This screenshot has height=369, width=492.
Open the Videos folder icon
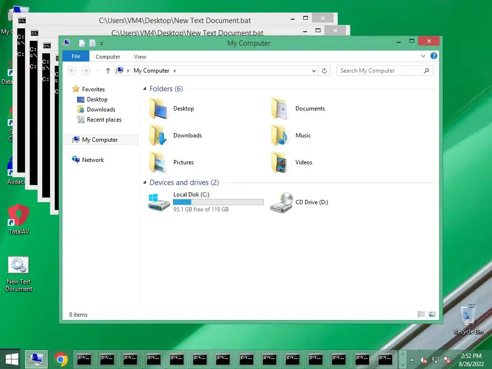click(x=279, y=162)
